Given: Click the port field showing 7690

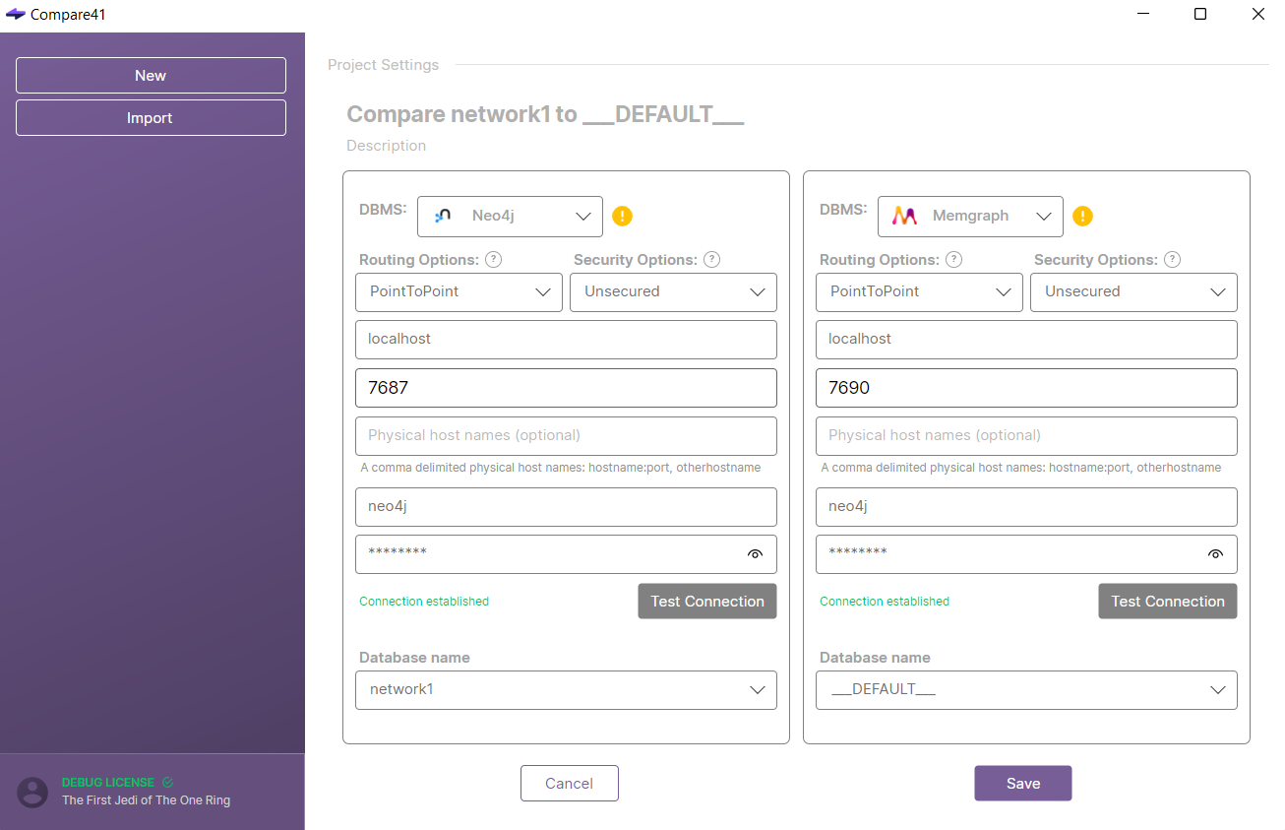Looking at the screenshot, I should coord(1026,388).
